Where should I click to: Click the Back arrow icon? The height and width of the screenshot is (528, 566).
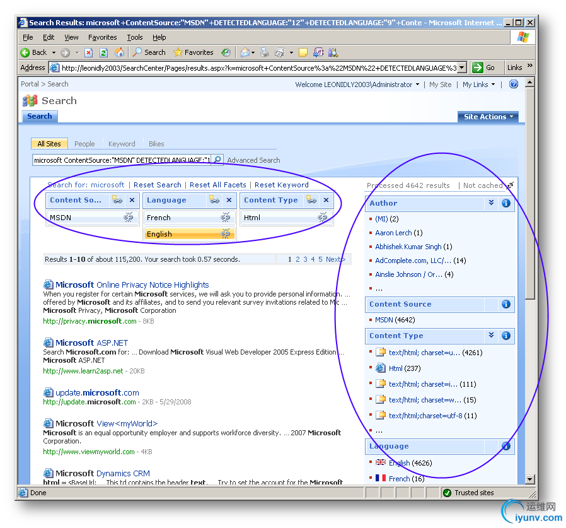pyautogui.click(x=25, y=53)
